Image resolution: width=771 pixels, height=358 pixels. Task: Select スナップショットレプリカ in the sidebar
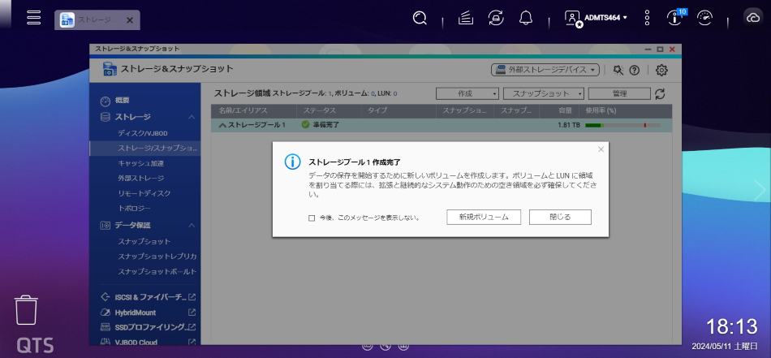click(157, 257)
